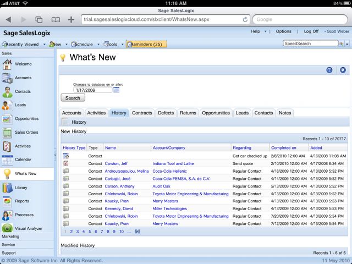Click the Accounts building icon
Image resolution: width=352 pixels, height=264 pixels.
[x=7, y=78]
